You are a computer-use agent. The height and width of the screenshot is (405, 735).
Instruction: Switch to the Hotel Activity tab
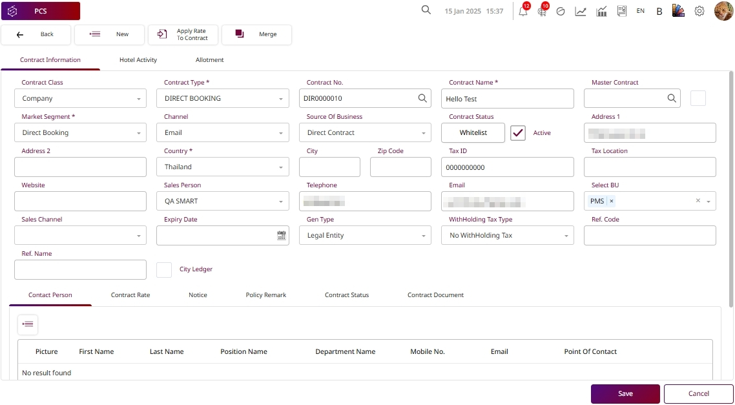pos(138,60)
